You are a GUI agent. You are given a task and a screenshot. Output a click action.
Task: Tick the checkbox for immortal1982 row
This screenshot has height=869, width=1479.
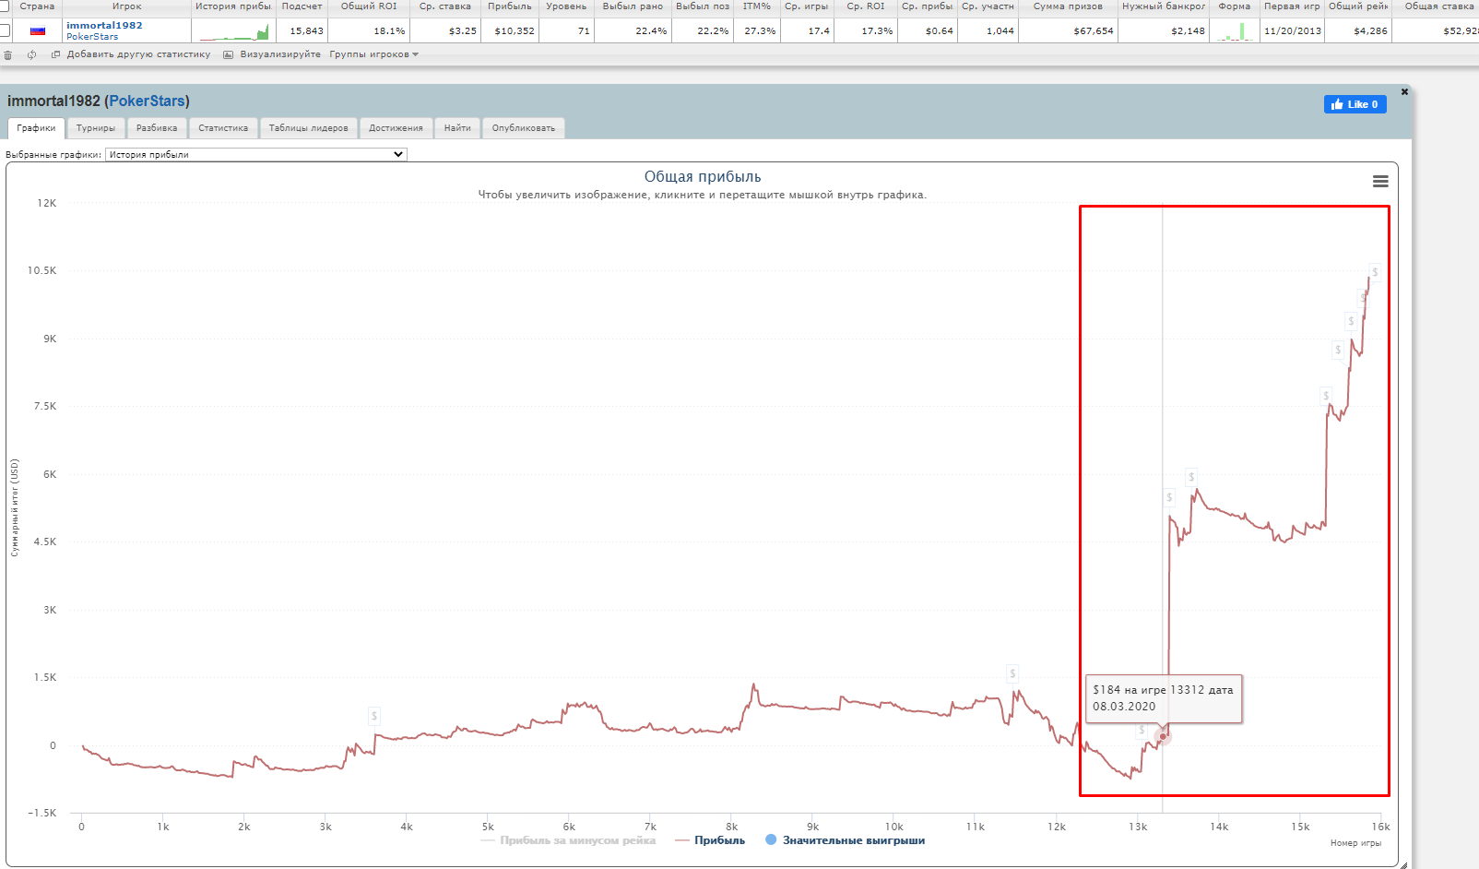click(x=5, y=31)
